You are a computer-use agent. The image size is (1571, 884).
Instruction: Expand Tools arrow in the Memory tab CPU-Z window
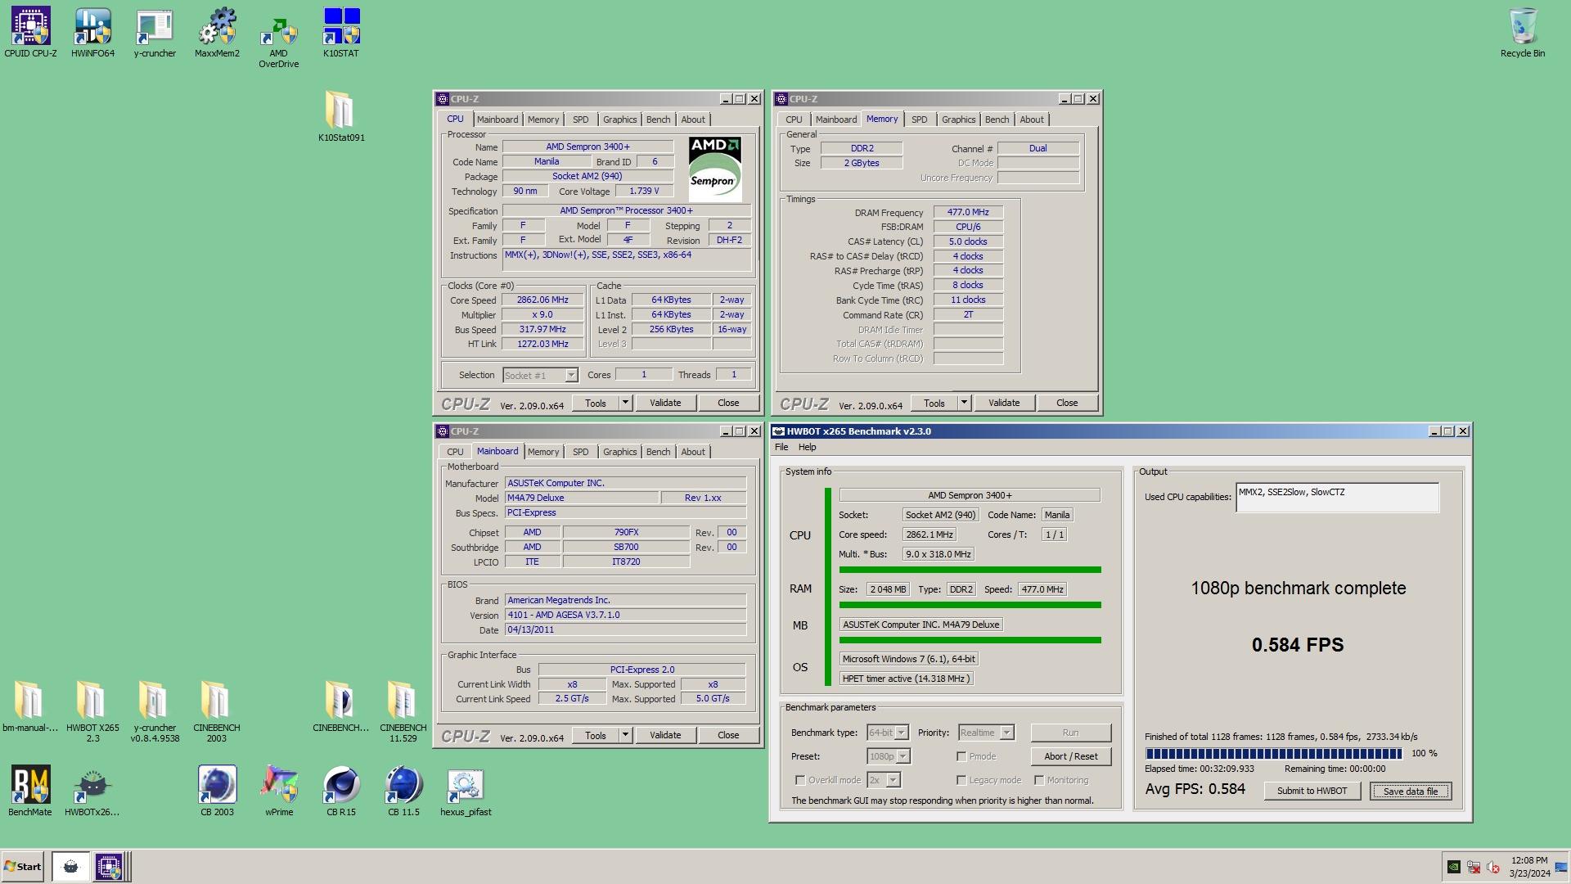point(964,403)
